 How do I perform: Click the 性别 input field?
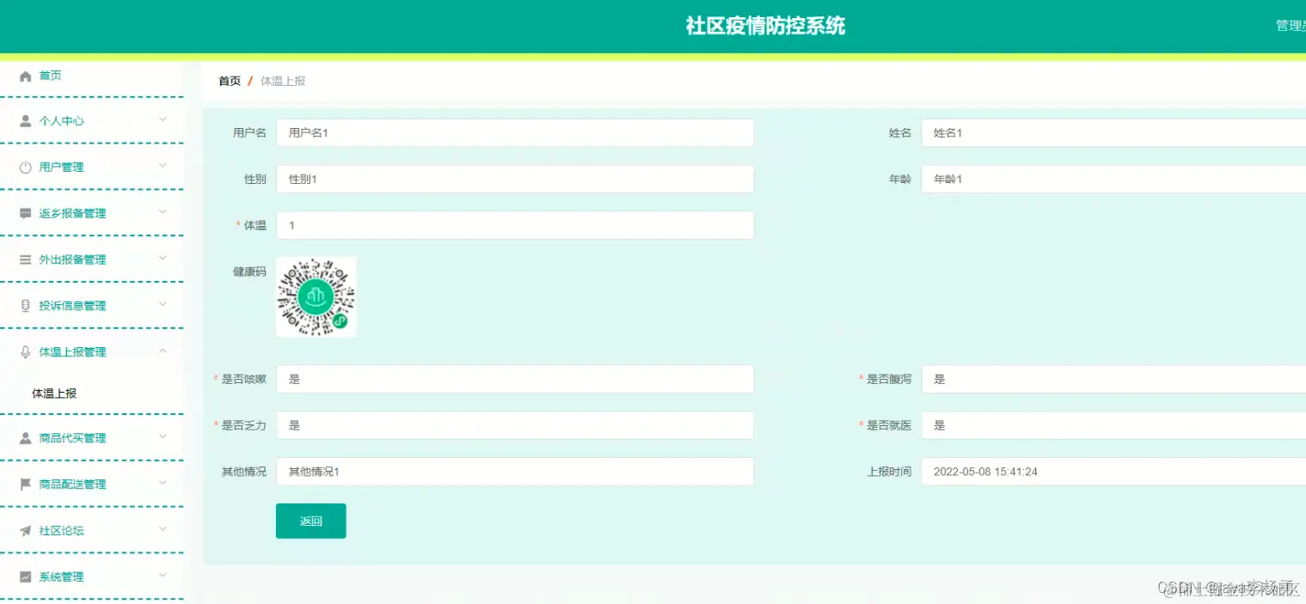[x=515, y=180]
